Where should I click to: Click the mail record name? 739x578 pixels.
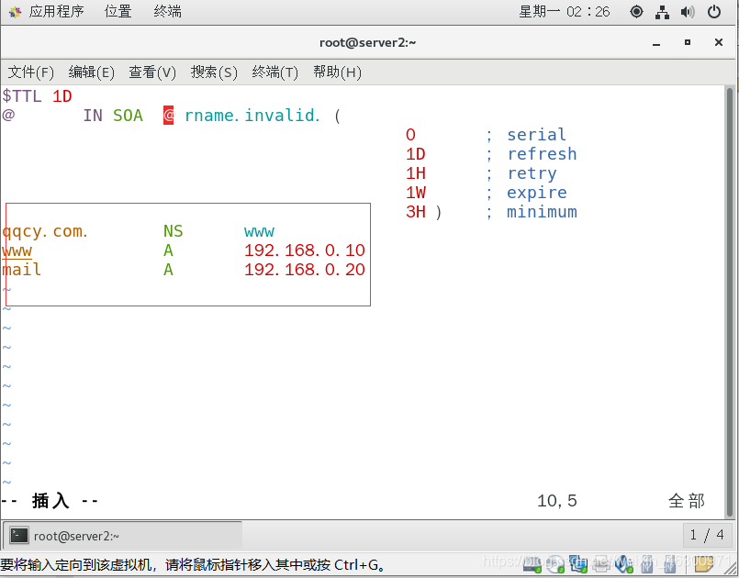coord(22,270)
